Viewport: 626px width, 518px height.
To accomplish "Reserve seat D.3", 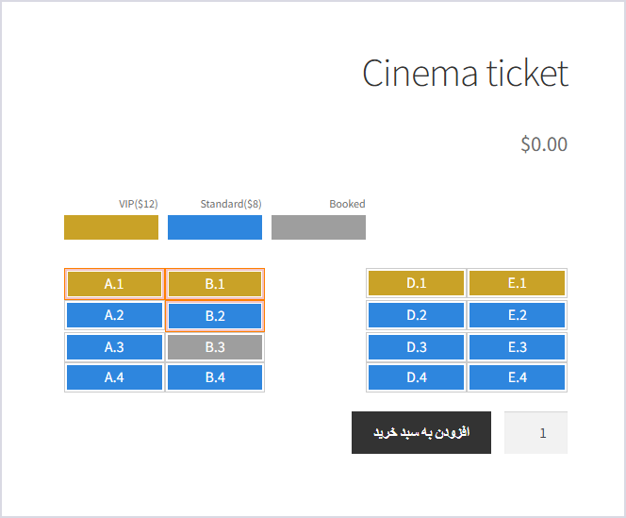I will pyautogui.click(x=416, y=347).
